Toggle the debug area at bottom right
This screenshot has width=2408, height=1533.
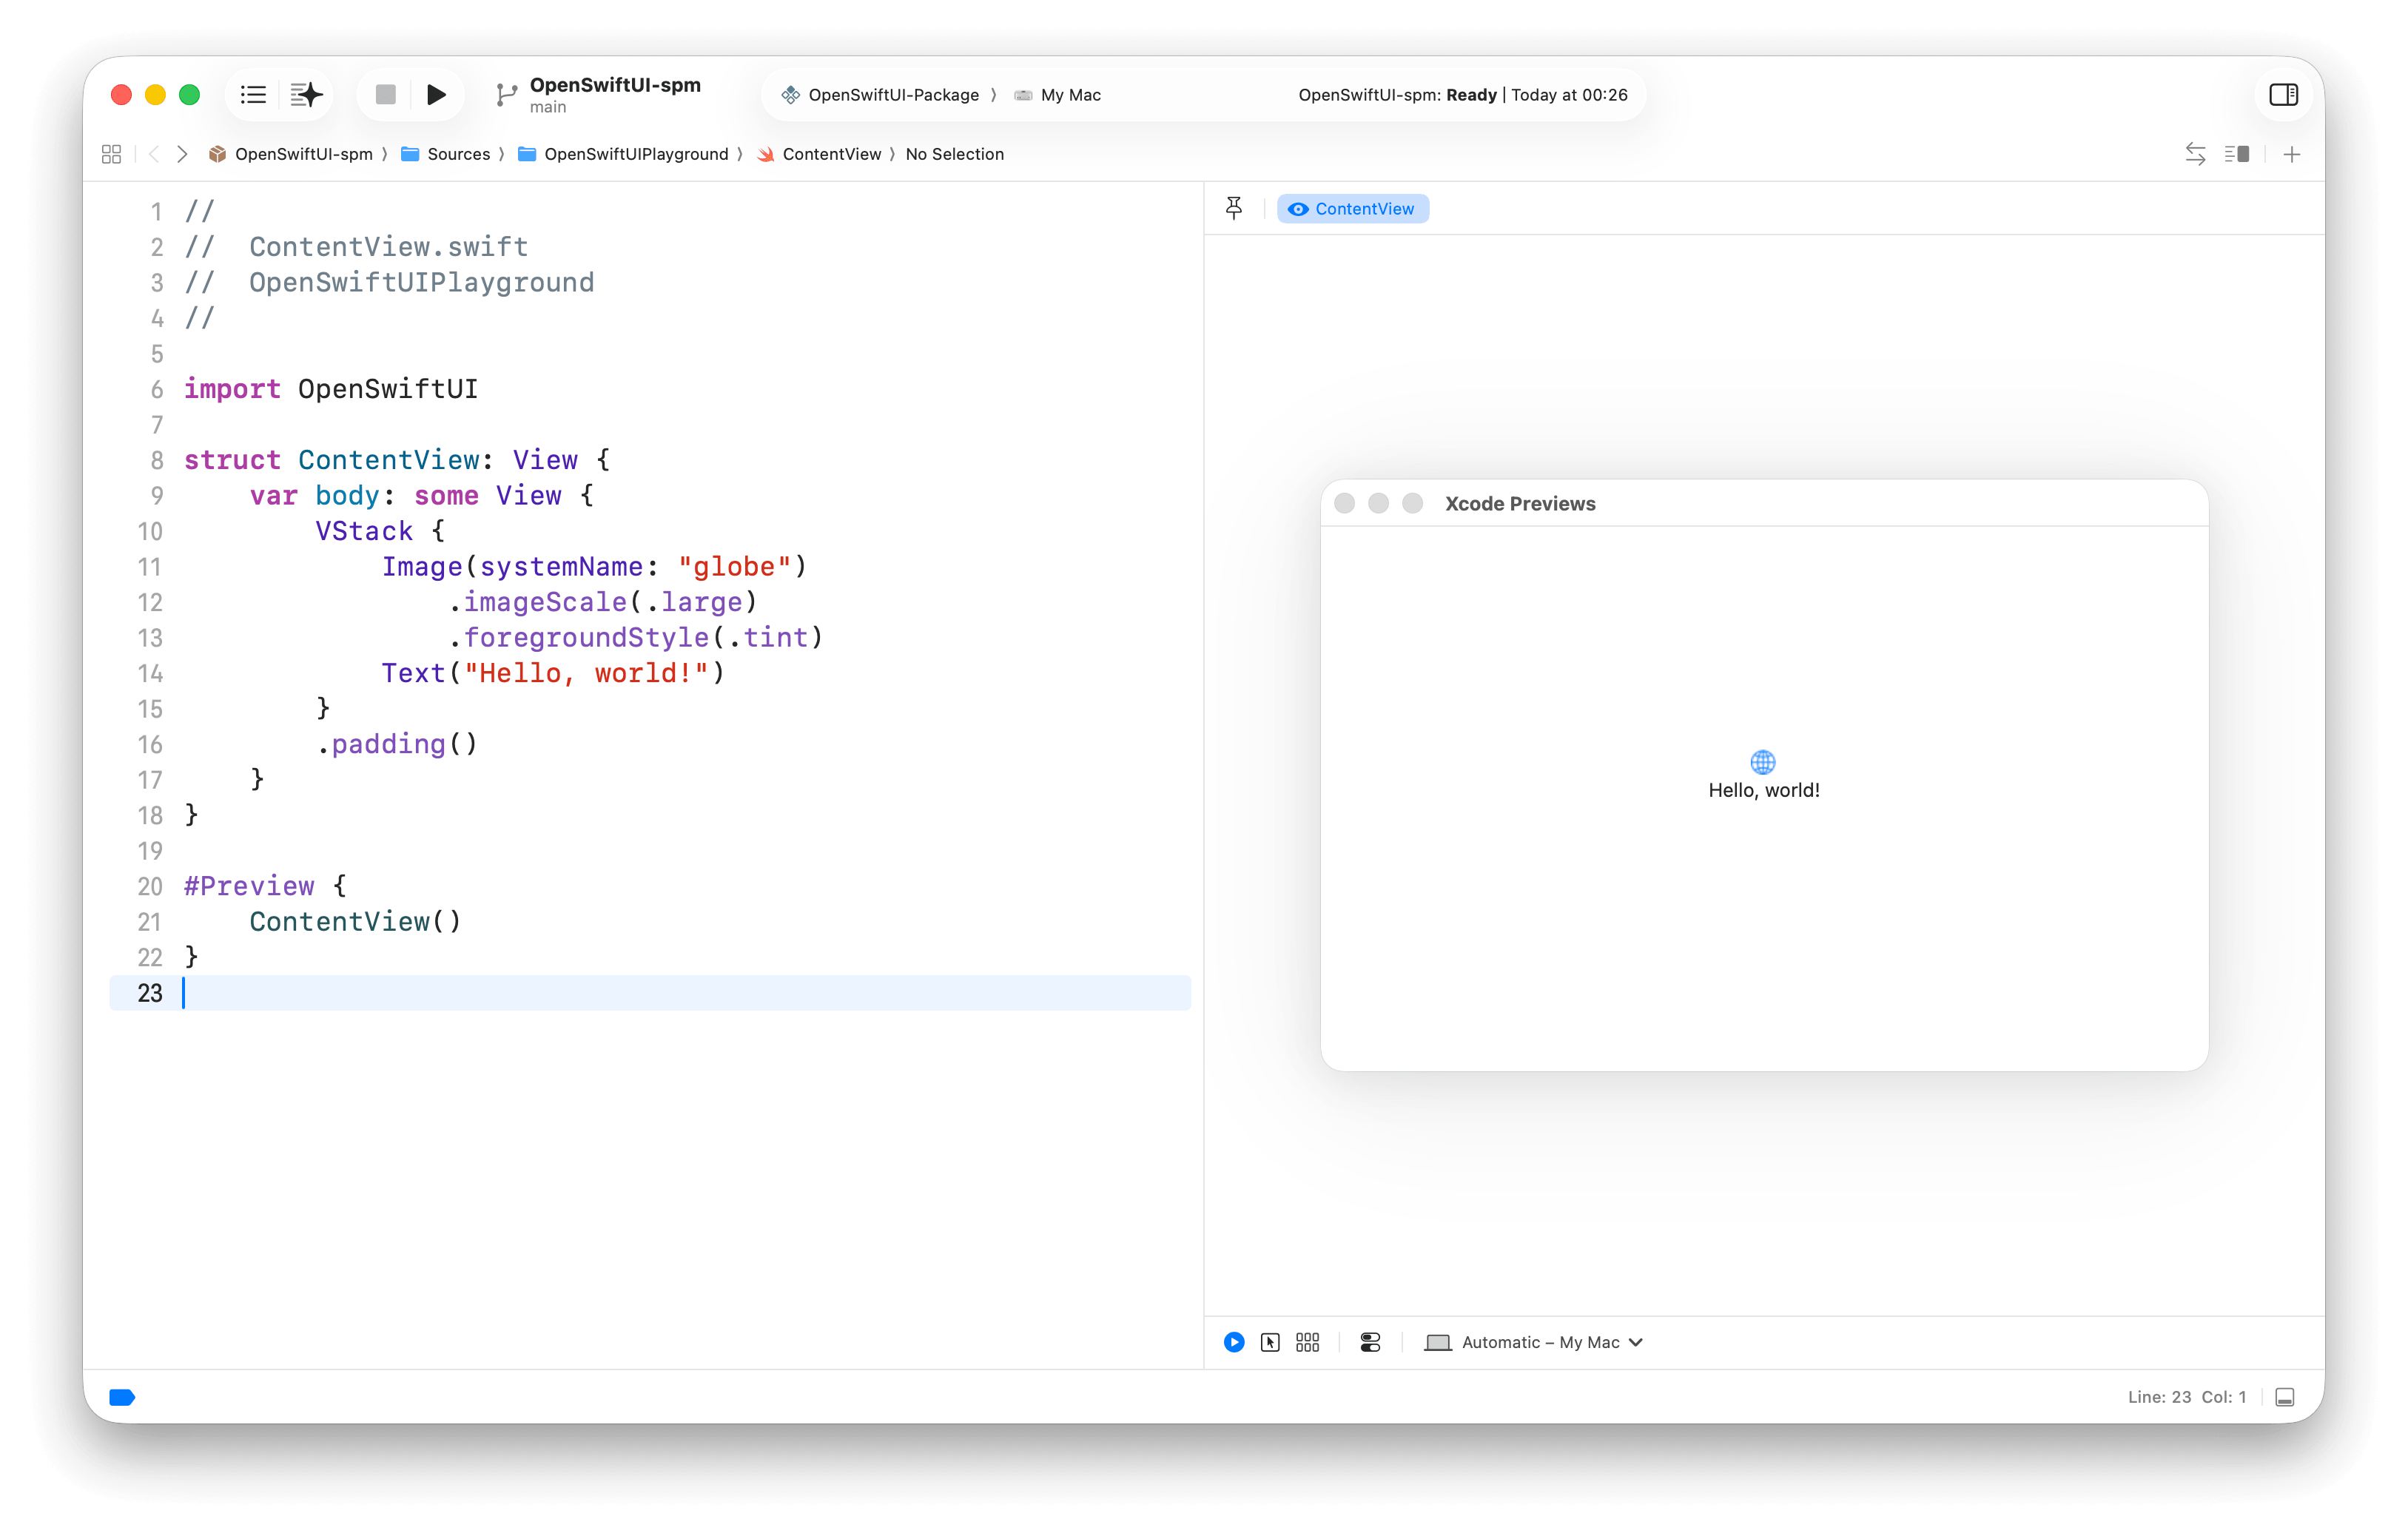coord(2284,1397)
